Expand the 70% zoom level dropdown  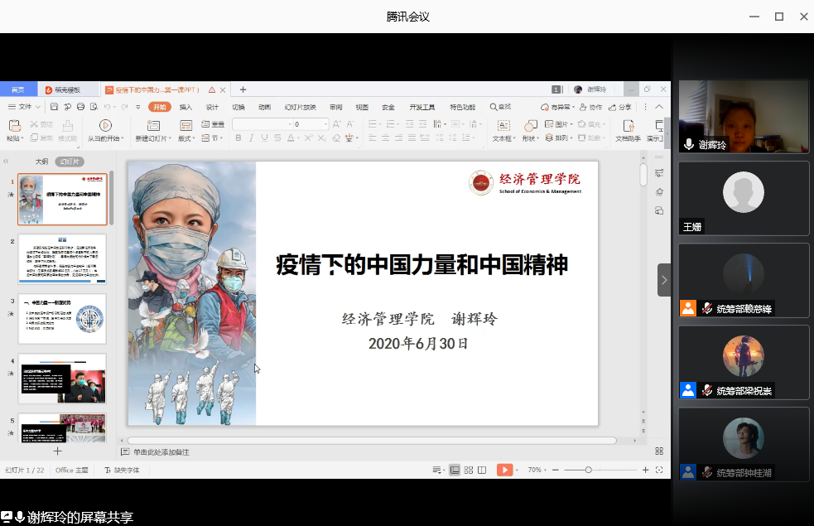click(538, 470)
